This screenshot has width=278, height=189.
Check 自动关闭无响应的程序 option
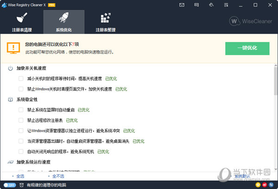point(21,152)
